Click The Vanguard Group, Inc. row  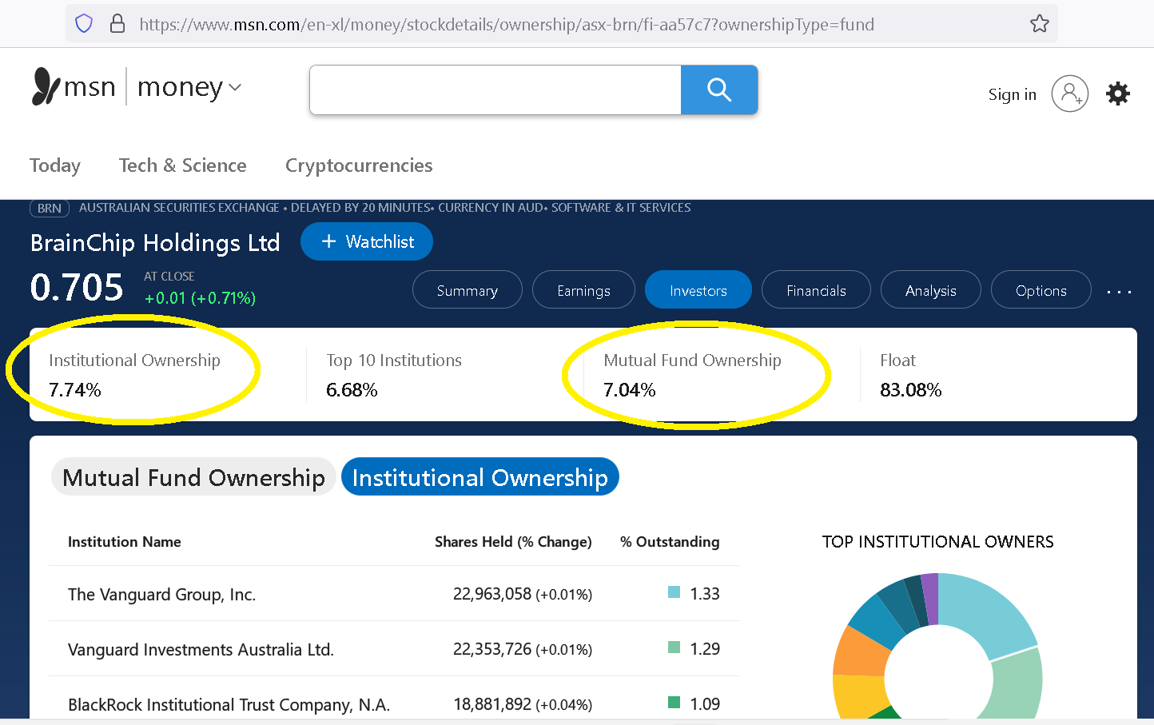(394, 594)
